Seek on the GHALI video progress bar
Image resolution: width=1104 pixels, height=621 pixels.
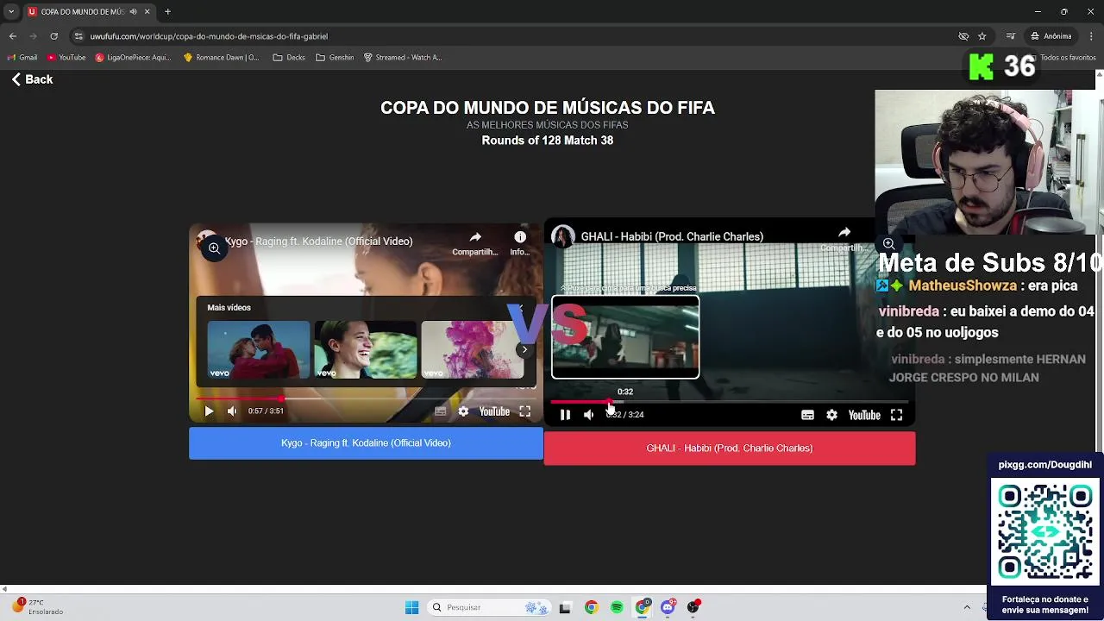(x=729, y=402)
